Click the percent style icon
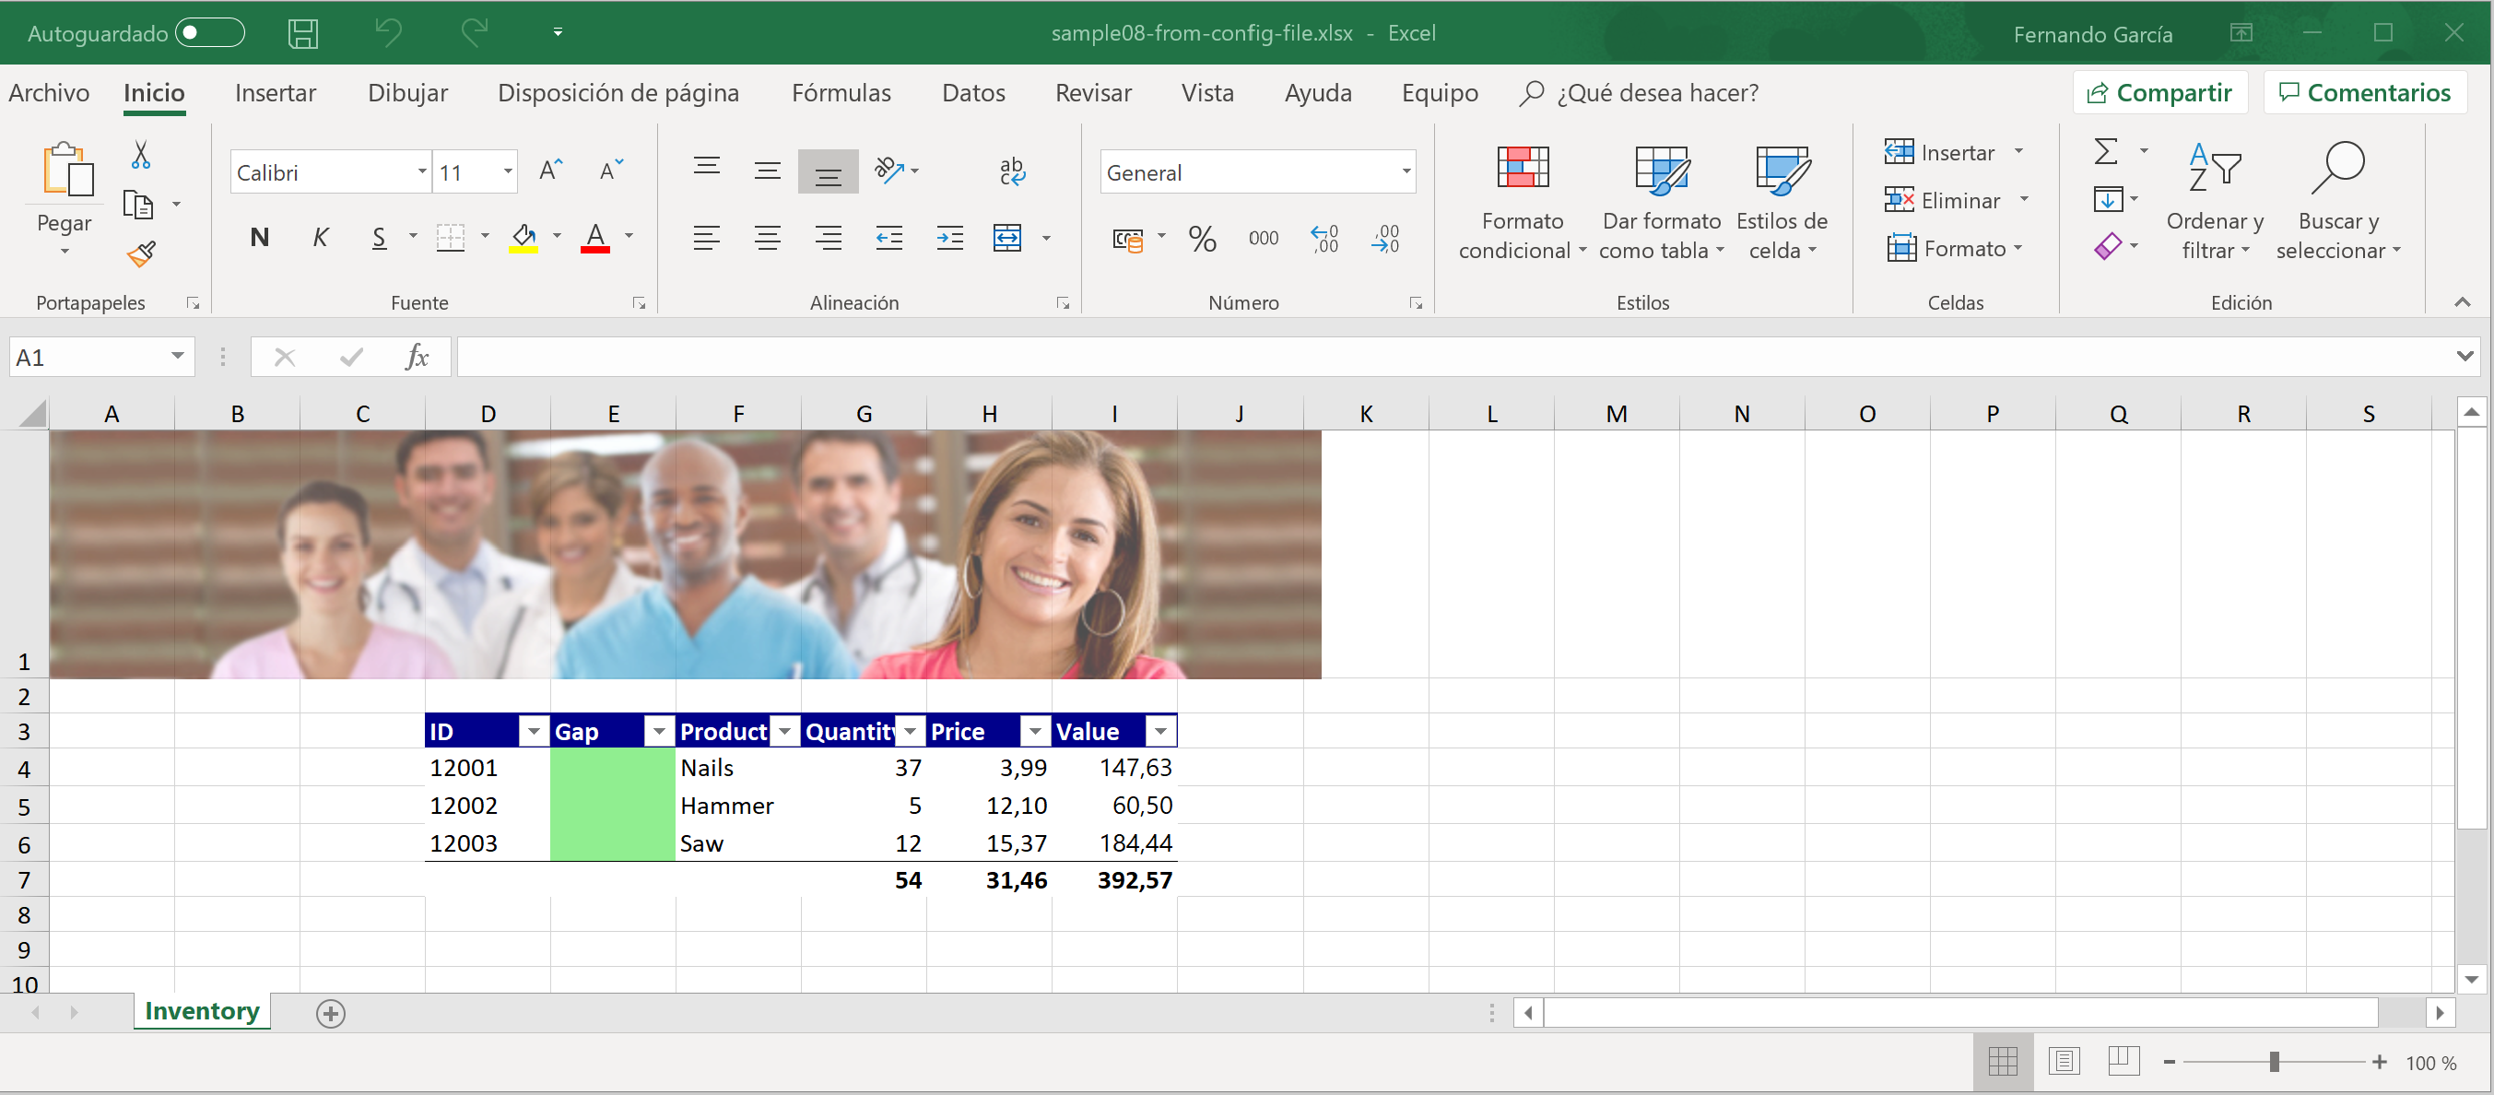 click(1202, 238)
